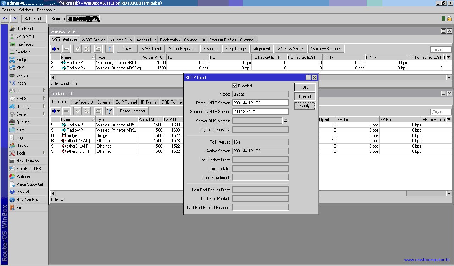Open Partition in the sidebar
The width and height of the screenshot is (454, 266).
[x=23, y=177]
